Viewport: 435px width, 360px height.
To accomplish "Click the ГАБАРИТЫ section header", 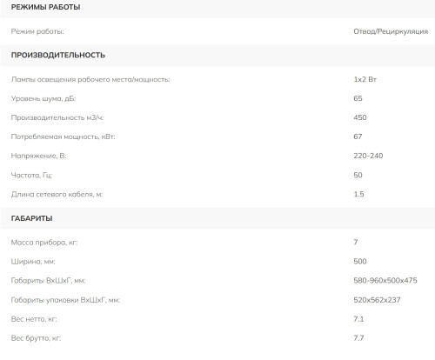I will click(31, 218).
